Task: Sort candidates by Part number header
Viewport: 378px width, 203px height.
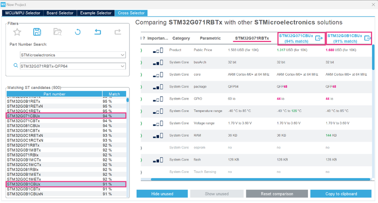Action: (x=54, y=94)
